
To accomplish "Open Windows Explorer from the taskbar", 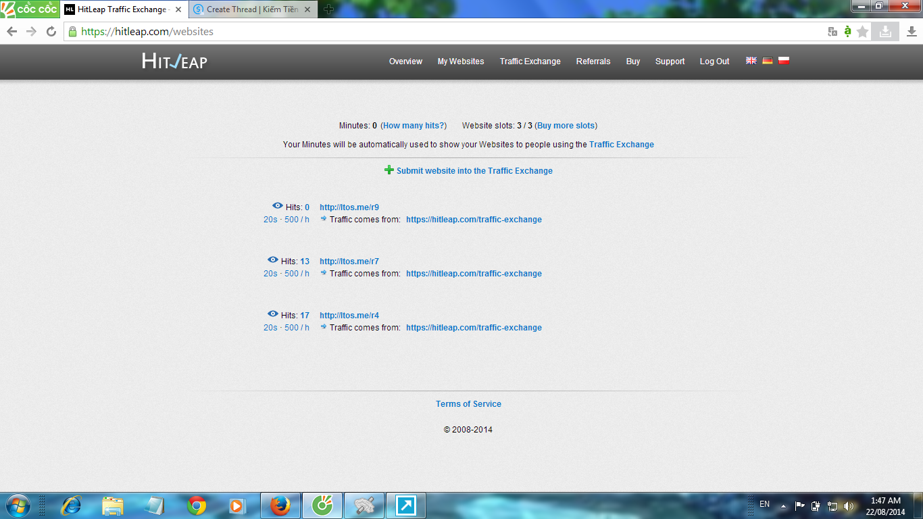I will point(113,505).
